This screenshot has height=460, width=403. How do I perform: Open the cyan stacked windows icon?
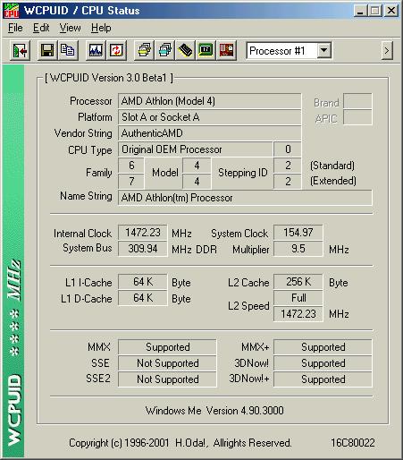pyautogui.click(x=164, y=51)
